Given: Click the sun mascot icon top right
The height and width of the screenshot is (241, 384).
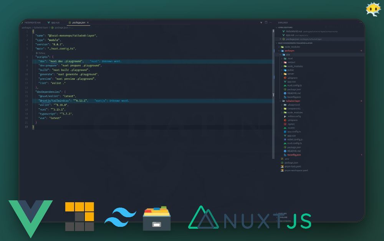Looking at the screenshot, I should (x=373, y=9).
